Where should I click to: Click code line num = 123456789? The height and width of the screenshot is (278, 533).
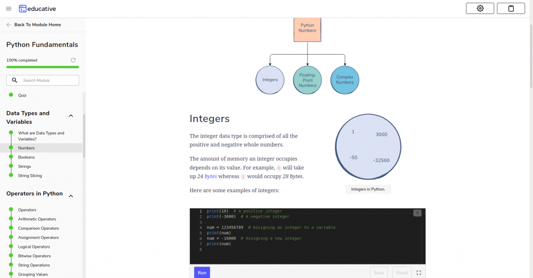(x=271, y=228)
